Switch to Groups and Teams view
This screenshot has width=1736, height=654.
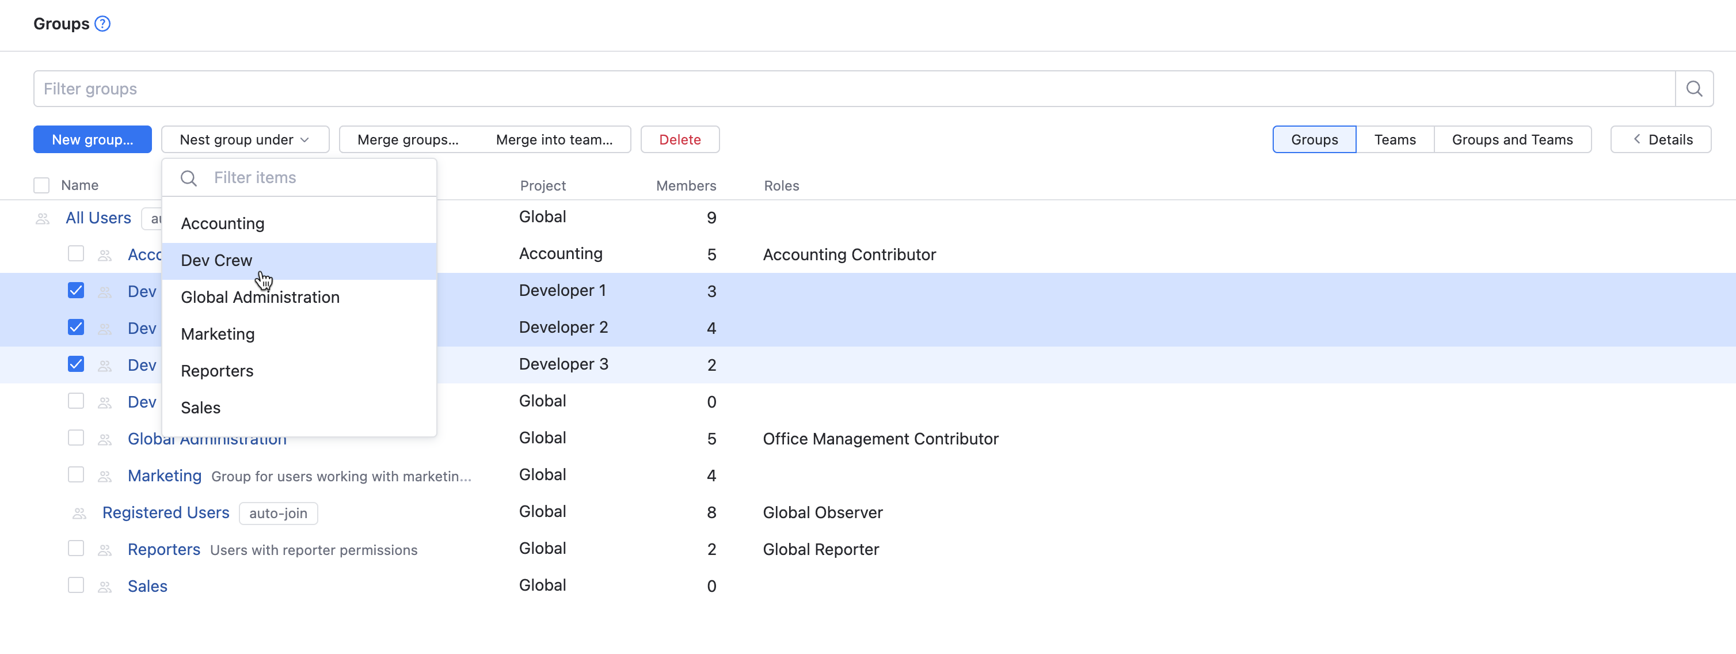coord(1512,139)
